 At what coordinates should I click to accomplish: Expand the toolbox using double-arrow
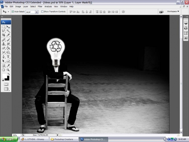click(2, 17)
